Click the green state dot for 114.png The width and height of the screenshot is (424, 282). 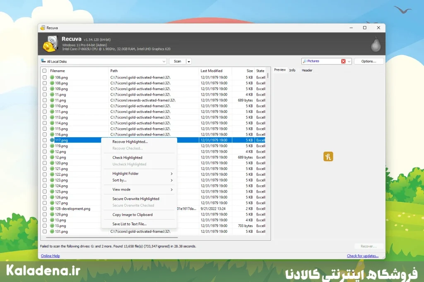click(52, 123)
